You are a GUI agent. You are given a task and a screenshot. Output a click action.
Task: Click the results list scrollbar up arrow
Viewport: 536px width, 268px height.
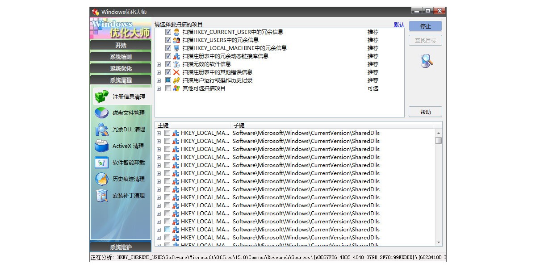point(439,133)
